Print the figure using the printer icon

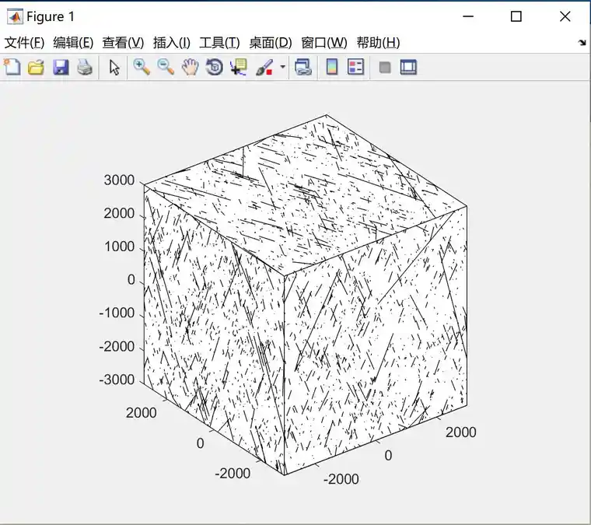coord(85,68)
